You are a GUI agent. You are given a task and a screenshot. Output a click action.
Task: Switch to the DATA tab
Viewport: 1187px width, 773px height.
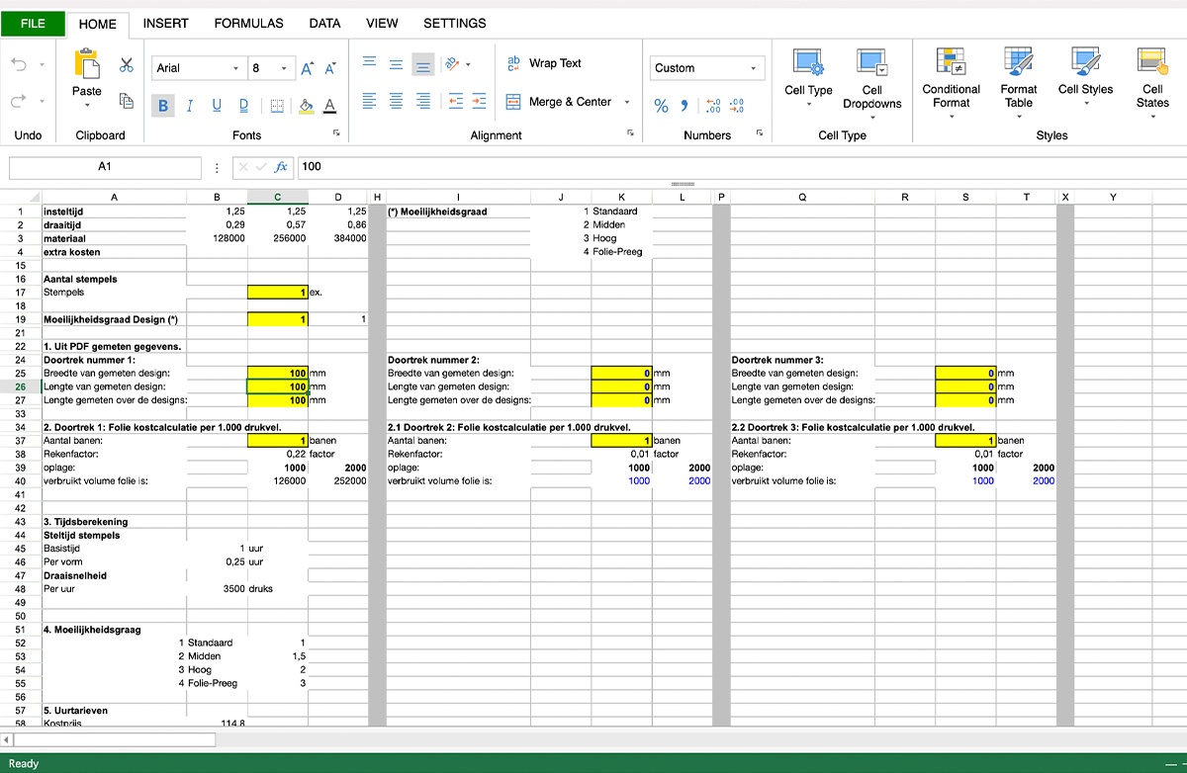[x=324, y=23]
